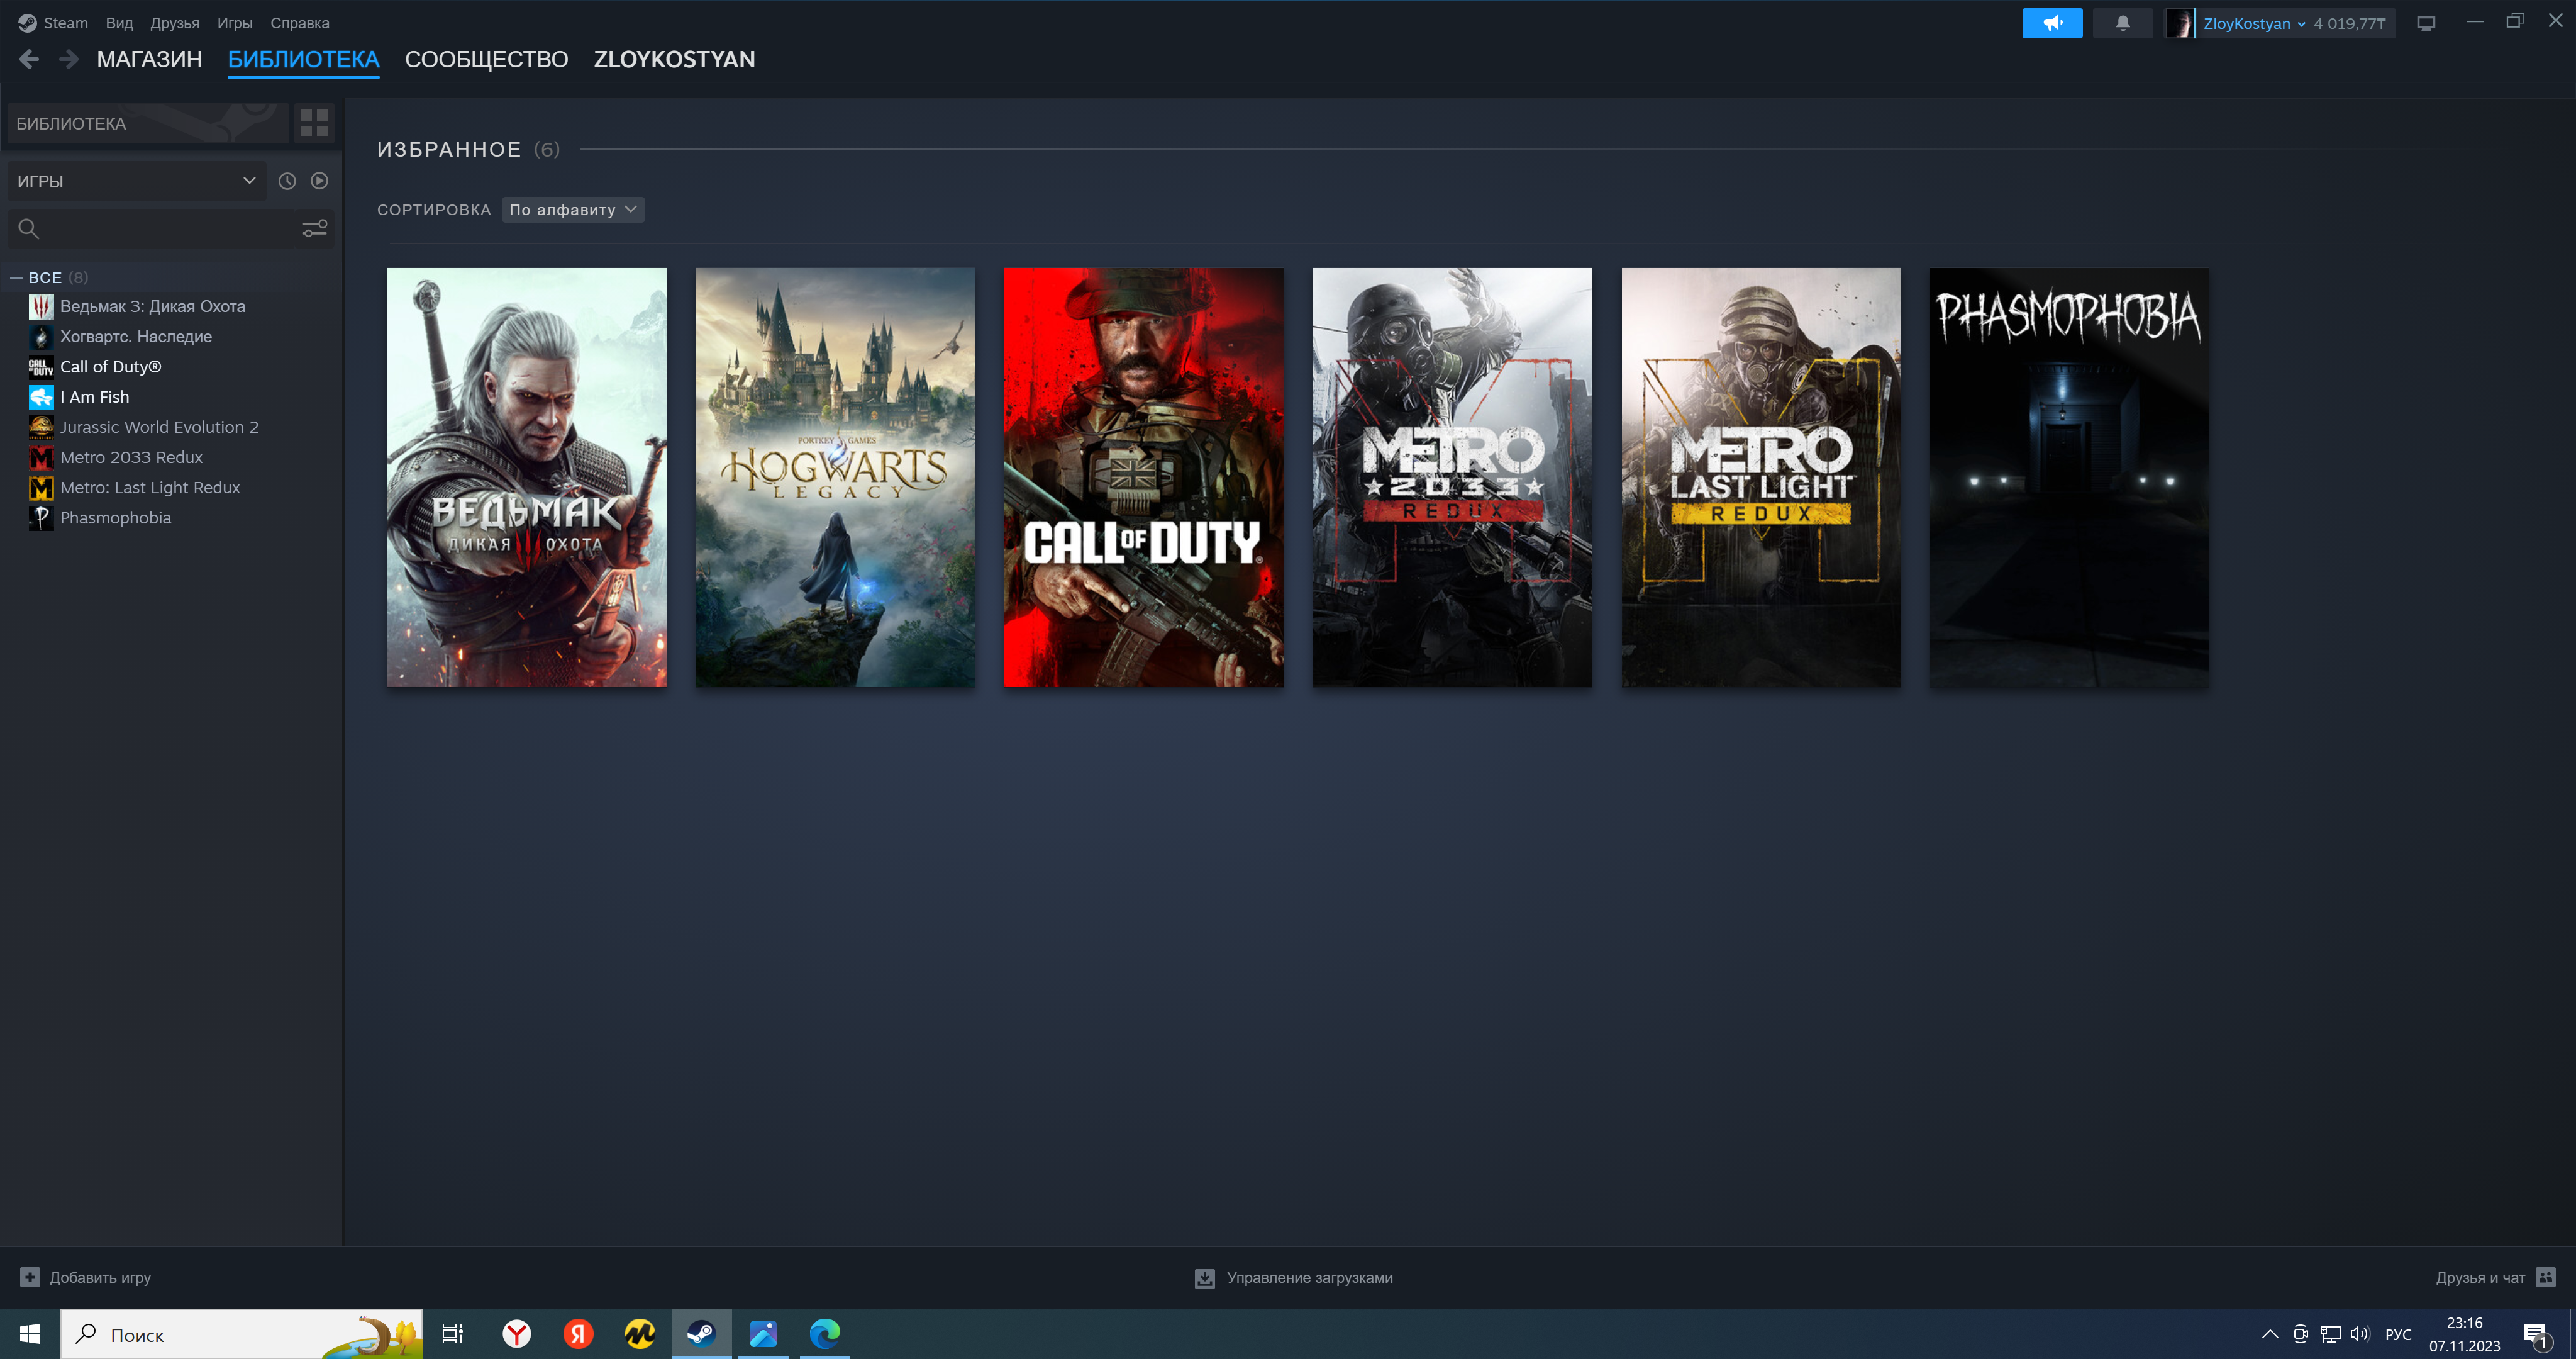Switch to the МАГАЗИН tab

(x=149, y=60)
